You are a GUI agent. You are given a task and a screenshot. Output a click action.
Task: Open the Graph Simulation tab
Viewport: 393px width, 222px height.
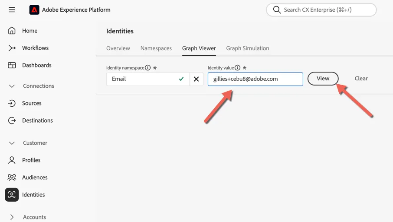(x=248, y=48)
